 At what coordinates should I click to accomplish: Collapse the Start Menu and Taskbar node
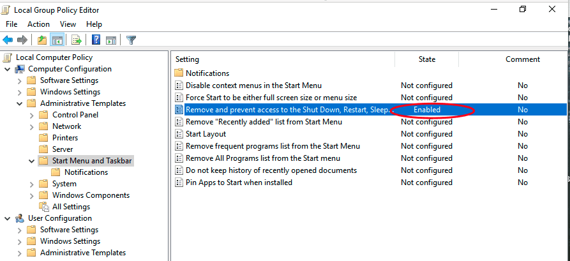coord(32,161)
